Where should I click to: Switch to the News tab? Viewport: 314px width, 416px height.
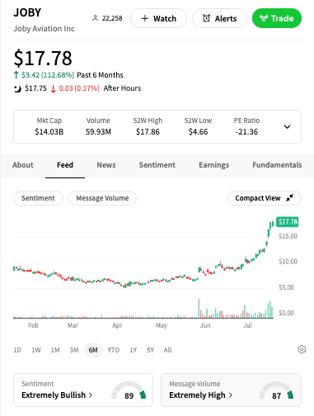click(106, 165)
